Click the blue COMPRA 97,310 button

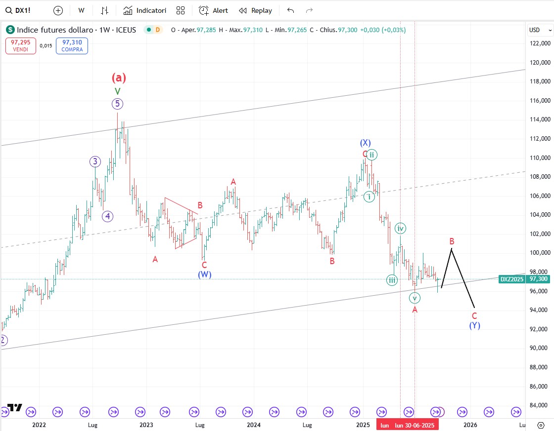pyautogui.click(x=72, y=46)
